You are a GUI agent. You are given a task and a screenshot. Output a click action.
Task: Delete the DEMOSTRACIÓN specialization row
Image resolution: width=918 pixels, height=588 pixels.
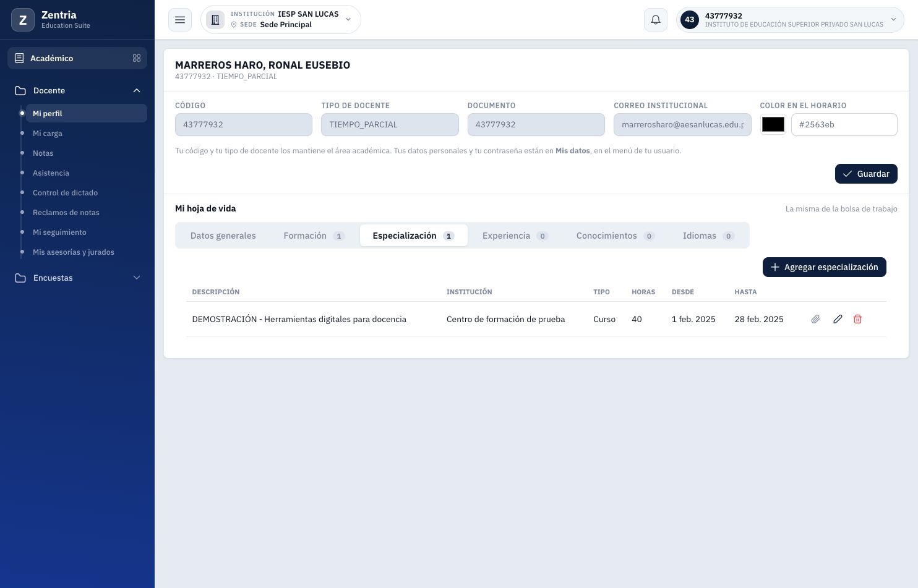(857, 319)
